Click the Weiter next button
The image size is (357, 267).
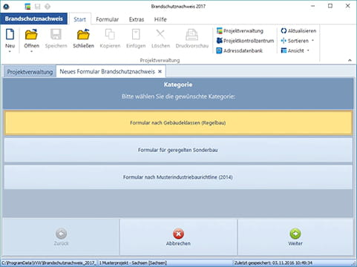coord(295,237)
